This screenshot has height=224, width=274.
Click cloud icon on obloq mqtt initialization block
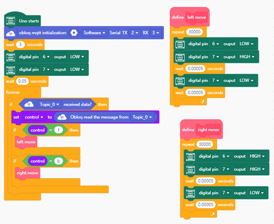(11, 33)
